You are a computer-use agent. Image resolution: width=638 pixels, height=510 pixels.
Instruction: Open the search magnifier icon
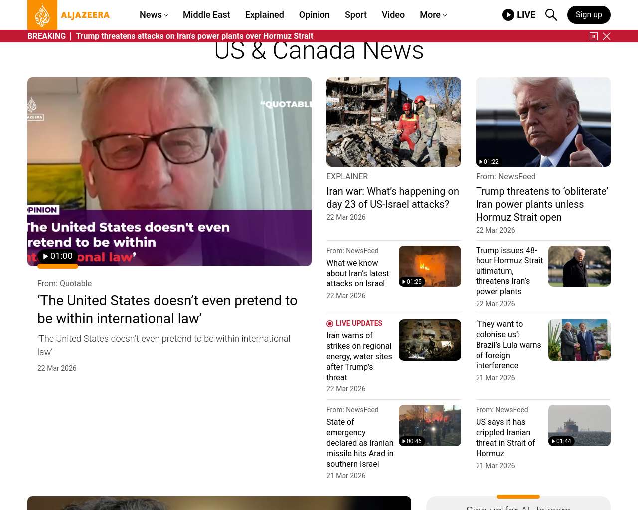551,15
